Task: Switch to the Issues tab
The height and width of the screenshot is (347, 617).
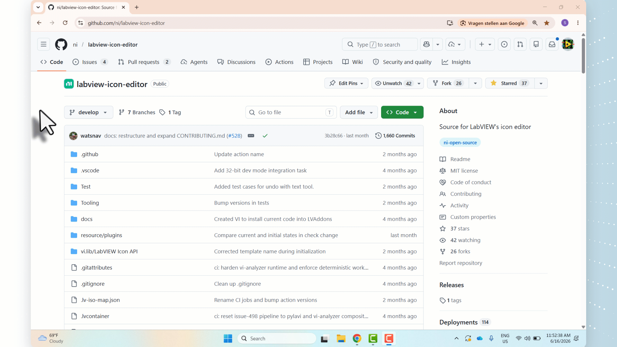Action: (90, 62)
